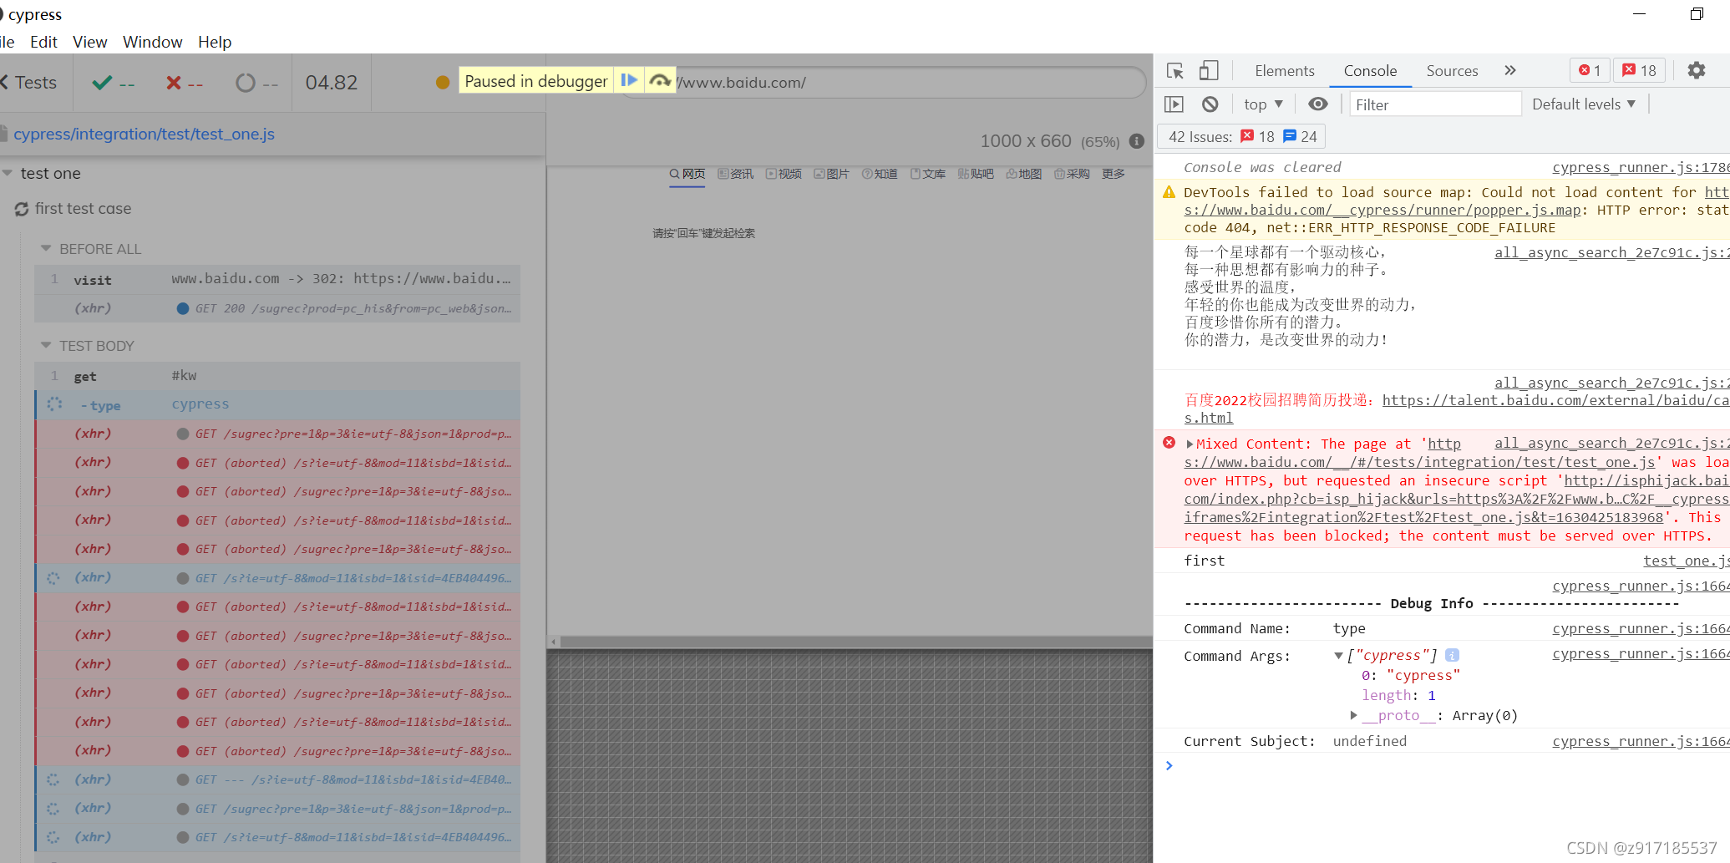The height and width of the screenshot is (863, 1730).
Task: Click 知道 tab in Baidu preview
Action: click(x=880, y=174)
